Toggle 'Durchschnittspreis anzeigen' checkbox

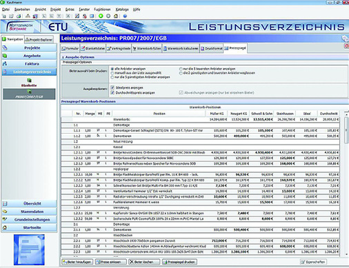pyautogui.click(x=112, y=92)
